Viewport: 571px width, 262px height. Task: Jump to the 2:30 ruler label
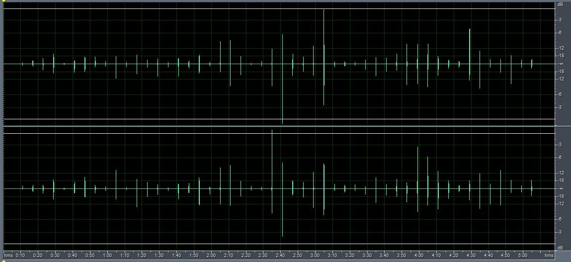[x=263, y=256]
